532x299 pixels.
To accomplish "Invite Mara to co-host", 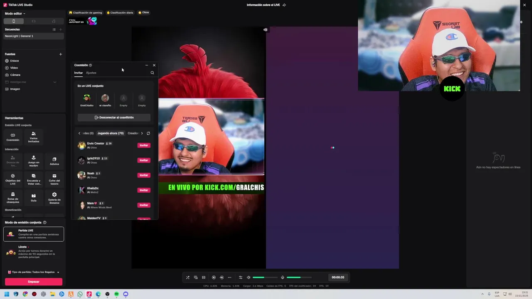I will [x=144, y=205].
